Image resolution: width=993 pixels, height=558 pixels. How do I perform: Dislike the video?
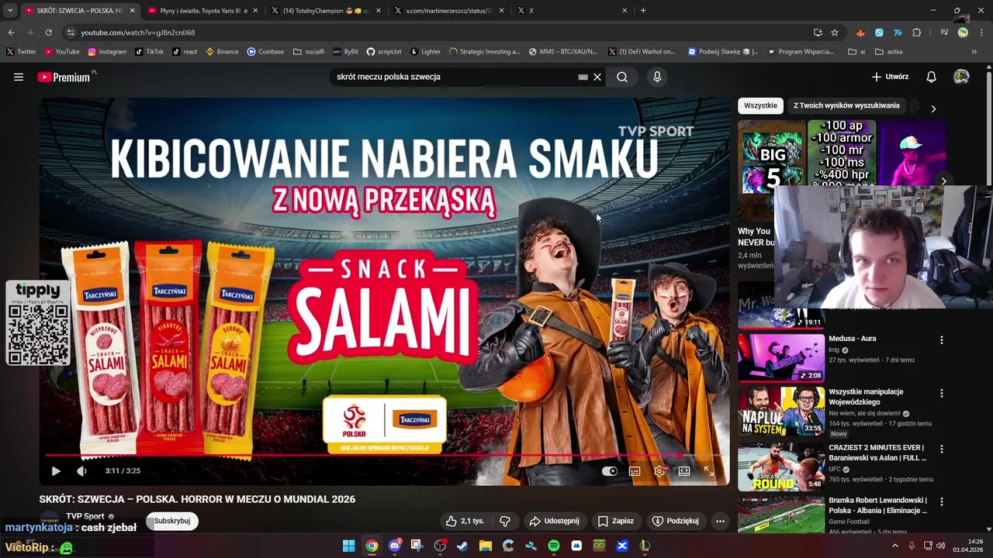(505, 521)
